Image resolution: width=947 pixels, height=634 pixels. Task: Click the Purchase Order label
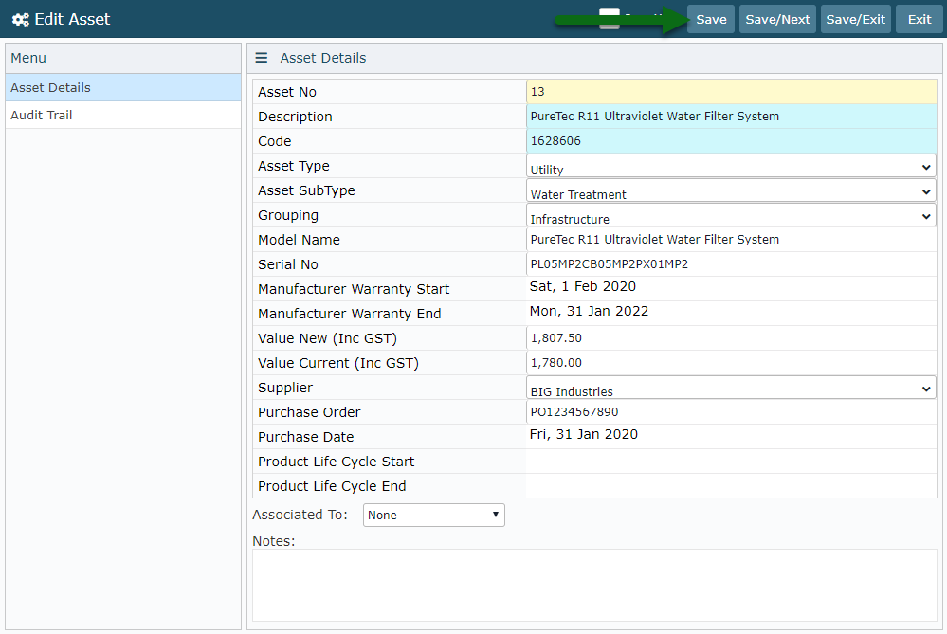309,412
